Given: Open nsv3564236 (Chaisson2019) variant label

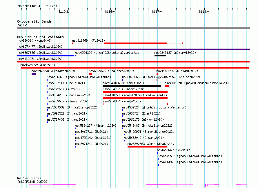Looking at the screenshot, I should tap(68, 95).
